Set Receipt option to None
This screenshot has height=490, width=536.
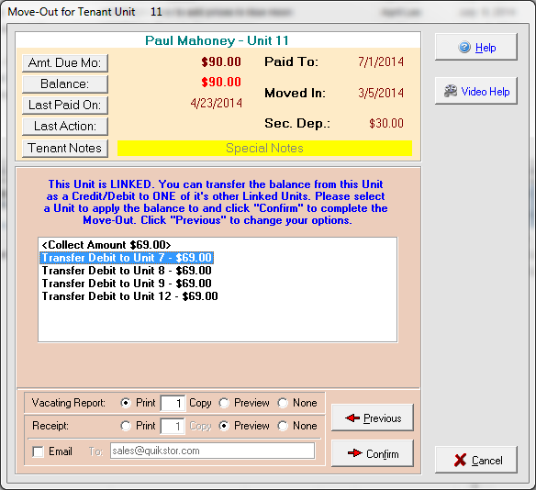[x=283, y=426]
